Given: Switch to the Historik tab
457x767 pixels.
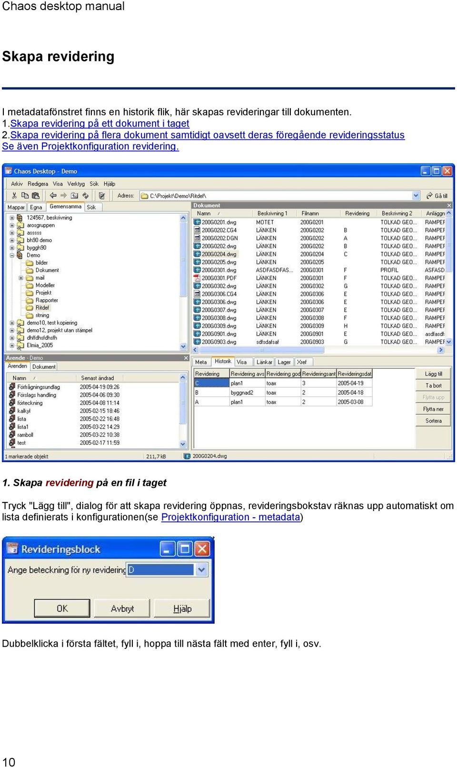Looking at the screenshot, I should [223, 362].
